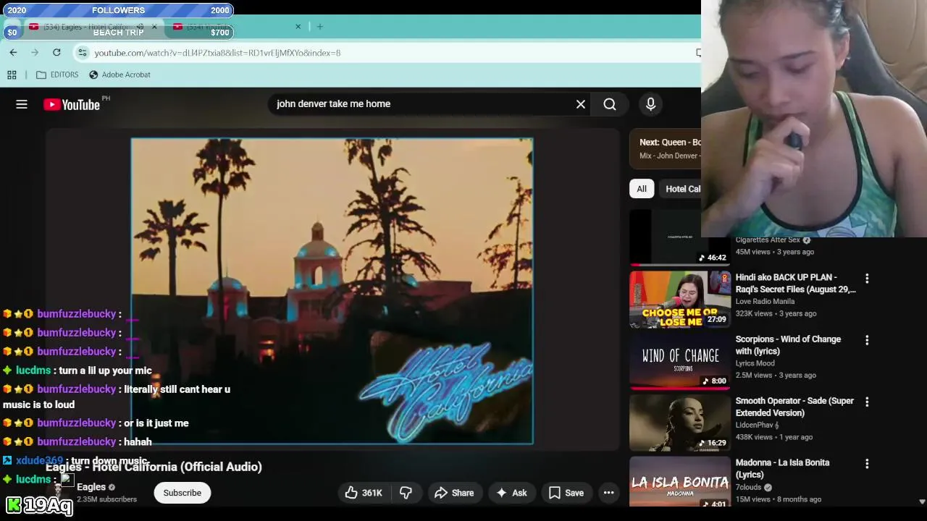Select the All filter chip
This screenshot has height=521, width=927.
(642, 189)
